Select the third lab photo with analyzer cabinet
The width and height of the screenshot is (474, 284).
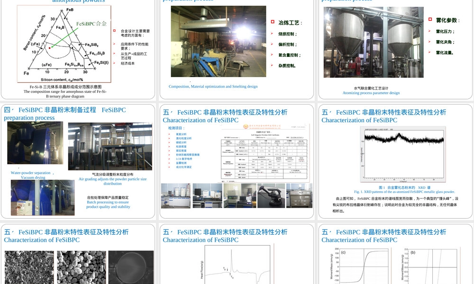pos(240,195)
